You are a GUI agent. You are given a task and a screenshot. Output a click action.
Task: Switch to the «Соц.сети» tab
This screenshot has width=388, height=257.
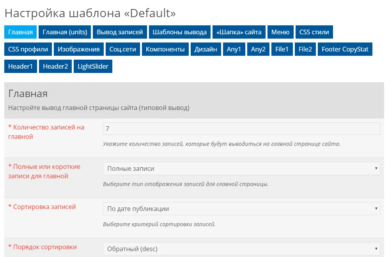pyautogui.click(x=123, y=49)
